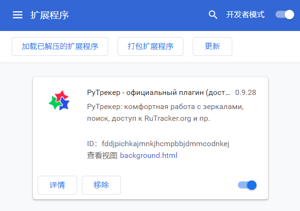The height and width of the screenshot is (211, 300).
Task: Click the search extensions magnifier icon
Action: click(213, 15)
